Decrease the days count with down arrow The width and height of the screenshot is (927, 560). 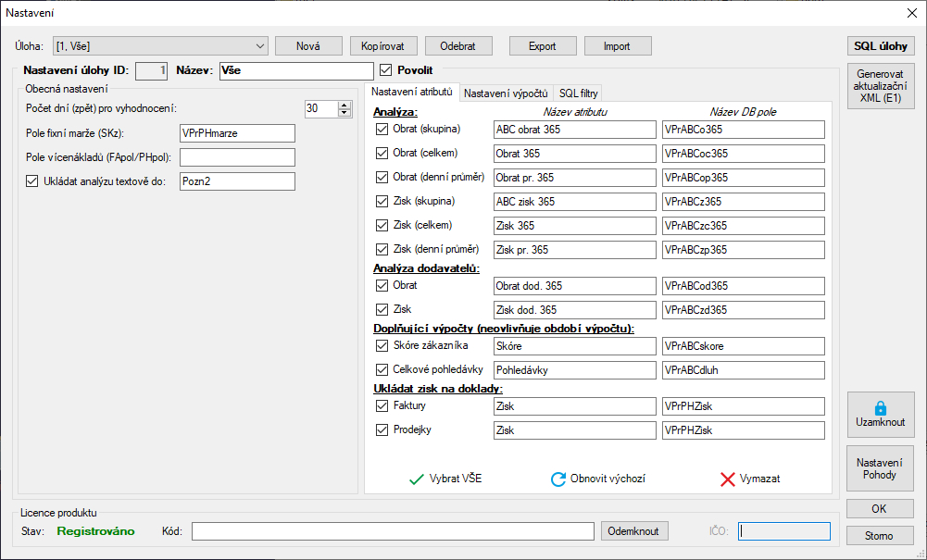[345, 113]
